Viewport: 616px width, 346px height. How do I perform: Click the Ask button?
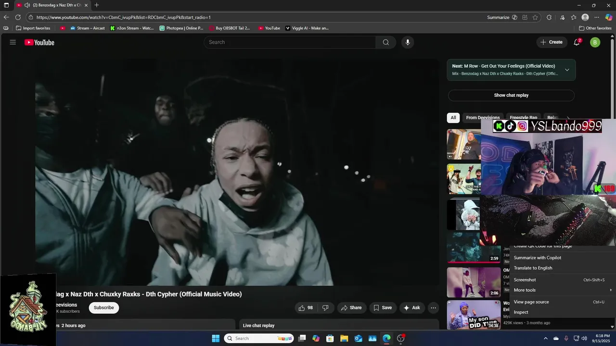[x=411, y=308]
